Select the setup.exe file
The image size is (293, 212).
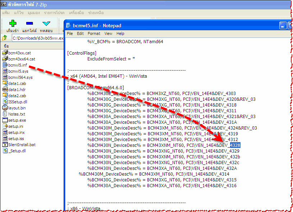tap(17, 120)
